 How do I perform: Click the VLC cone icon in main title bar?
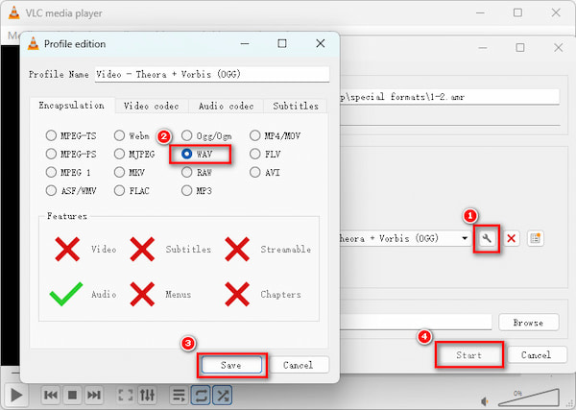click(x=14, y=12)
